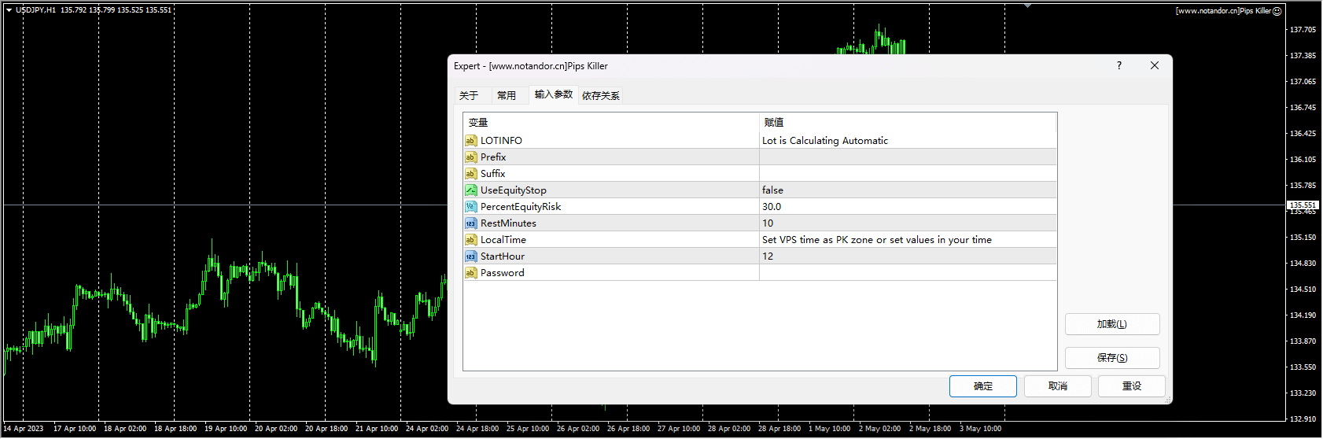
Task: Click the UseEquityStop boolean icon
Action: 470,190
